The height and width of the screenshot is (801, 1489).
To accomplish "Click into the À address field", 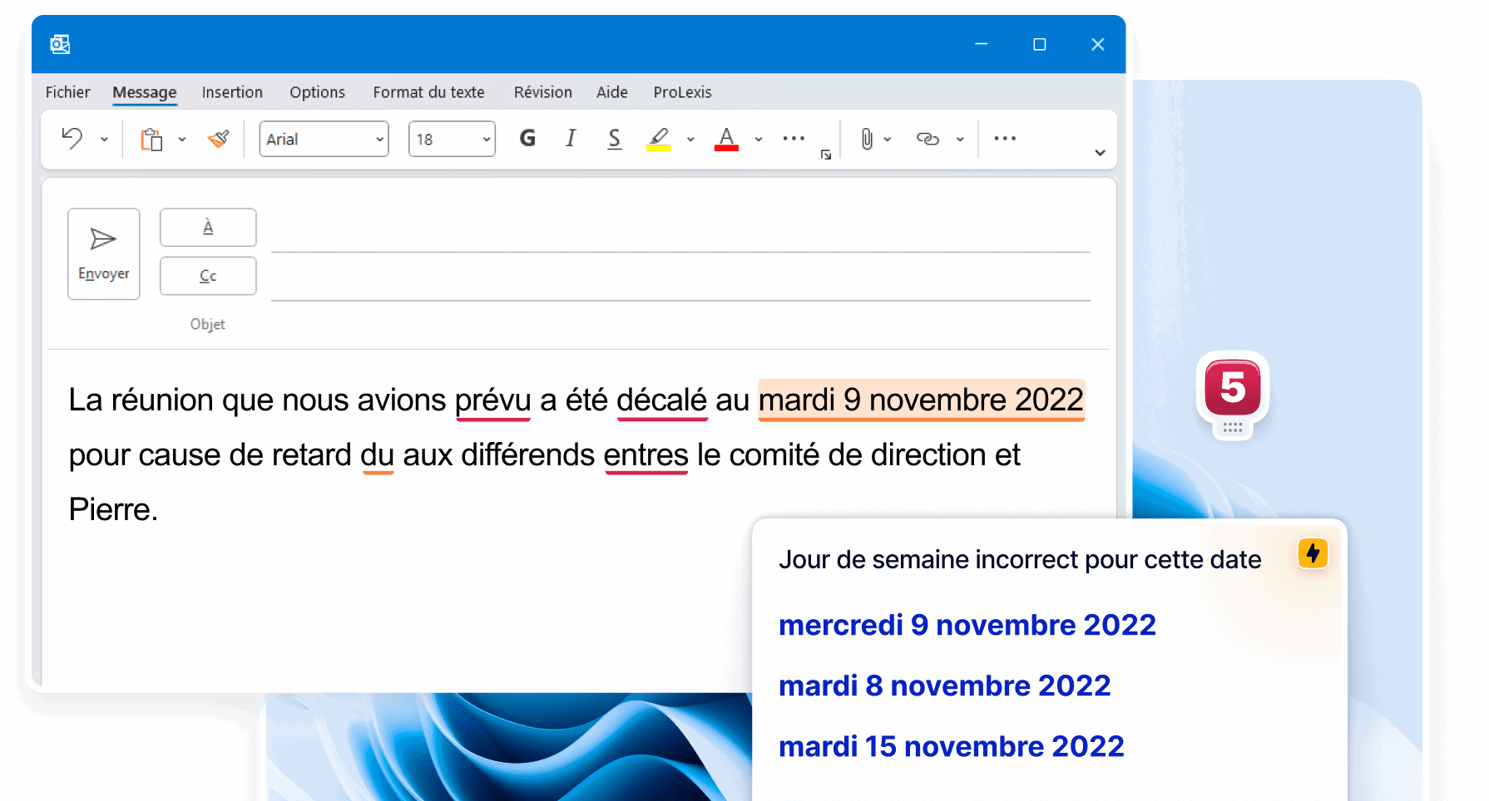I will point(680,231).
